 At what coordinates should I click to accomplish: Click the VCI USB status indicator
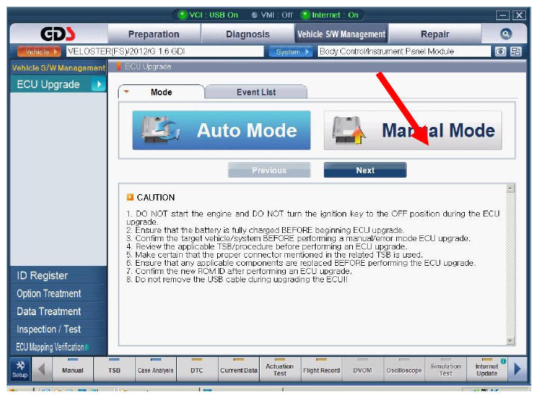[x=209, y=15]
